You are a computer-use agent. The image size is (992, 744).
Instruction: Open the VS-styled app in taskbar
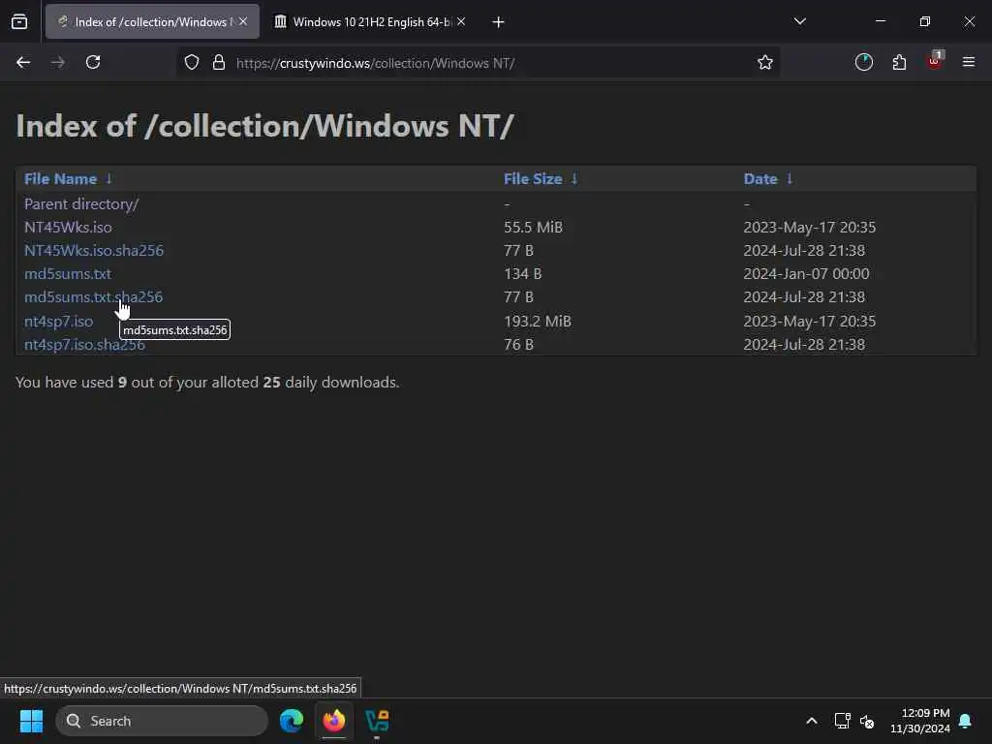coord(377,721)
